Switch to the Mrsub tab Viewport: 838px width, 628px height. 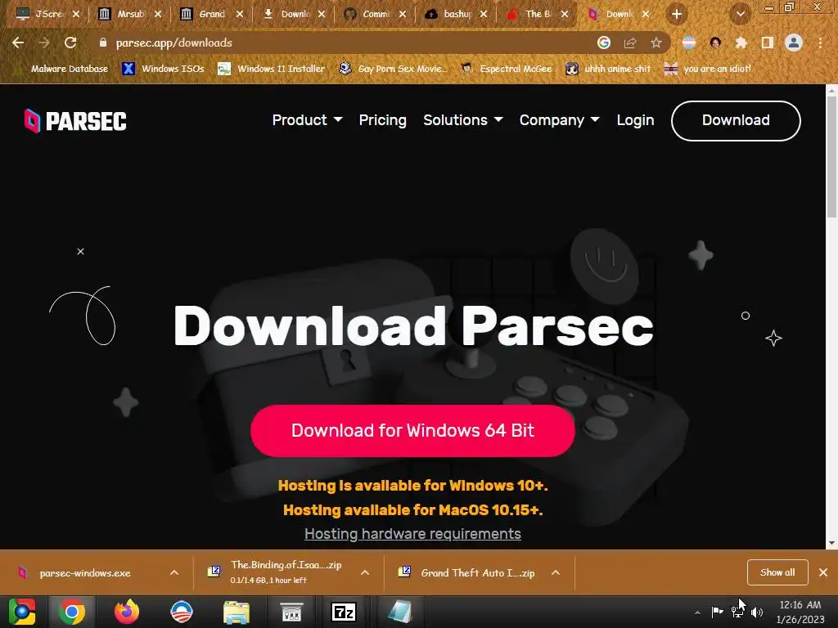coord(130,15)
